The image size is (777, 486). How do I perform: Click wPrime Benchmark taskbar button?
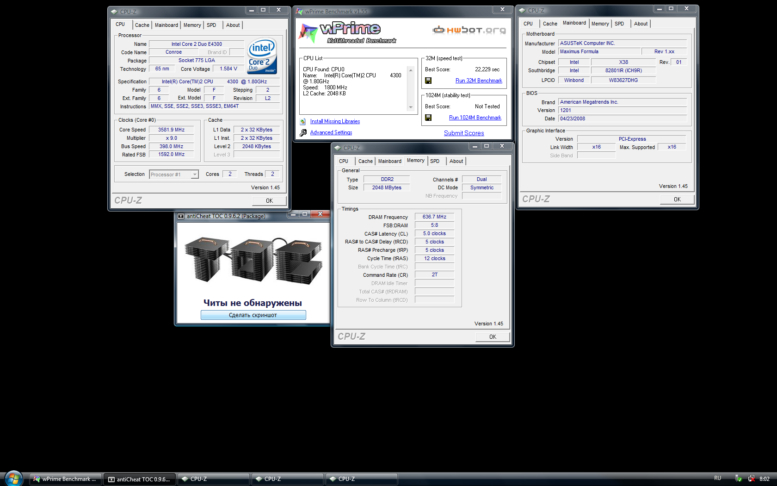(x=65, y=479)
